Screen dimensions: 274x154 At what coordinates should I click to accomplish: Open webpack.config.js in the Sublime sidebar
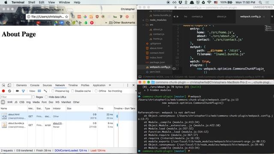(x=160, y=67)
